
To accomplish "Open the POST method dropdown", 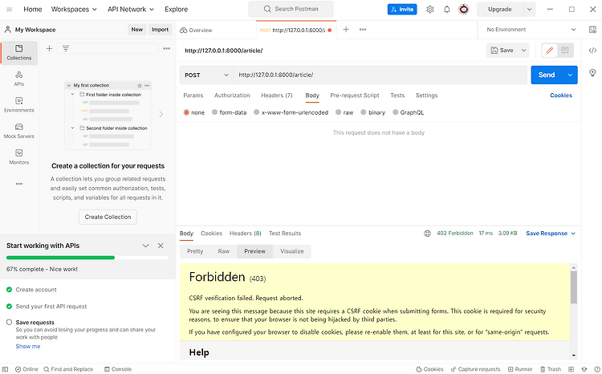I will [x=206, y=75].
